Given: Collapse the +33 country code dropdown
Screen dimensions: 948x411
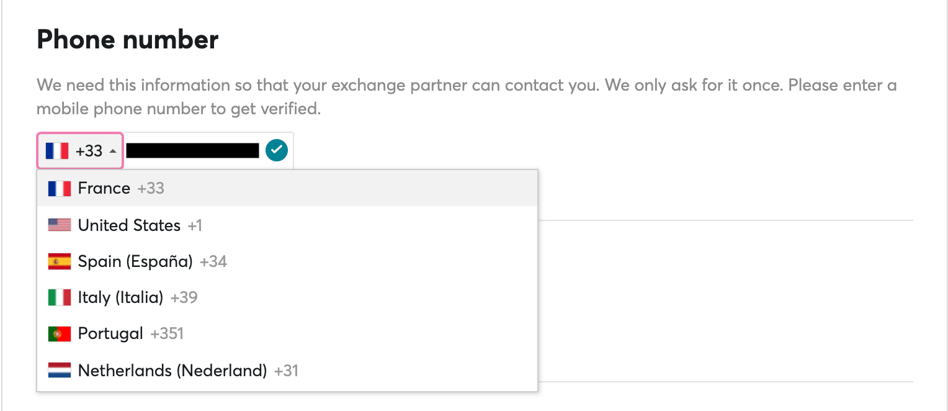Looking at the screenshot, I should (x=81, y=151).
